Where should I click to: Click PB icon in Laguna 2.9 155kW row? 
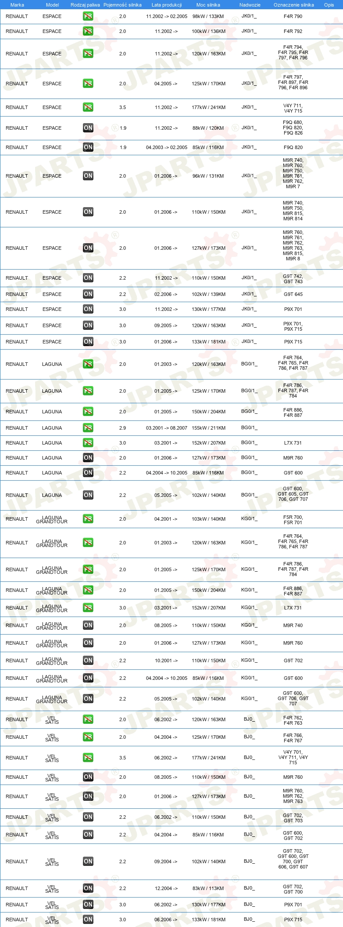coord(88,428)
